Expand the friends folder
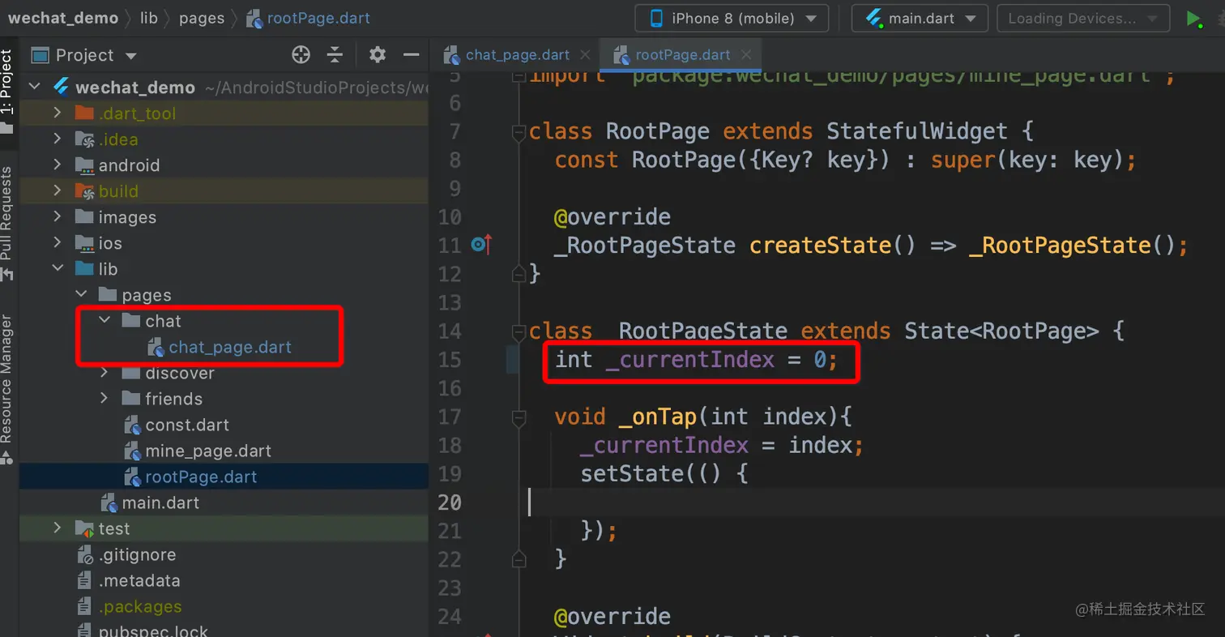The height and width of the screenshot is (637, 1225). coord(105,399)
